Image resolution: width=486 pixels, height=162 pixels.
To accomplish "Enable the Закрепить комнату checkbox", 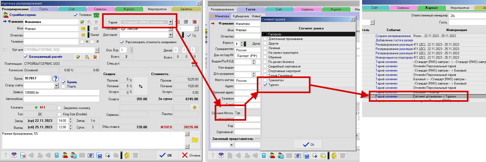I will [59, 108].
